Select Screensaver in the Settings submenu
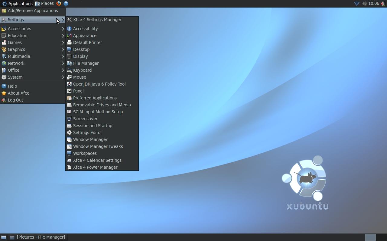This screenshot has width=387, height=241. click(x=85, y=119)
